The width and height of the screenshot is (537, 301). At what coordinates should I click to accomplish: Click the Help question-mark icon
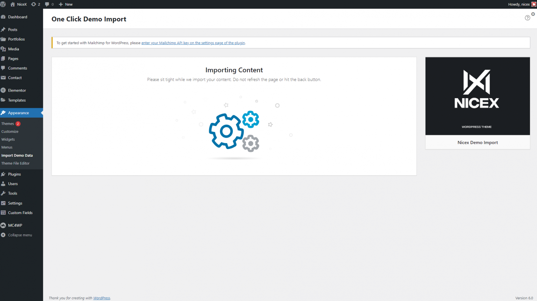(x=527, y=17)
